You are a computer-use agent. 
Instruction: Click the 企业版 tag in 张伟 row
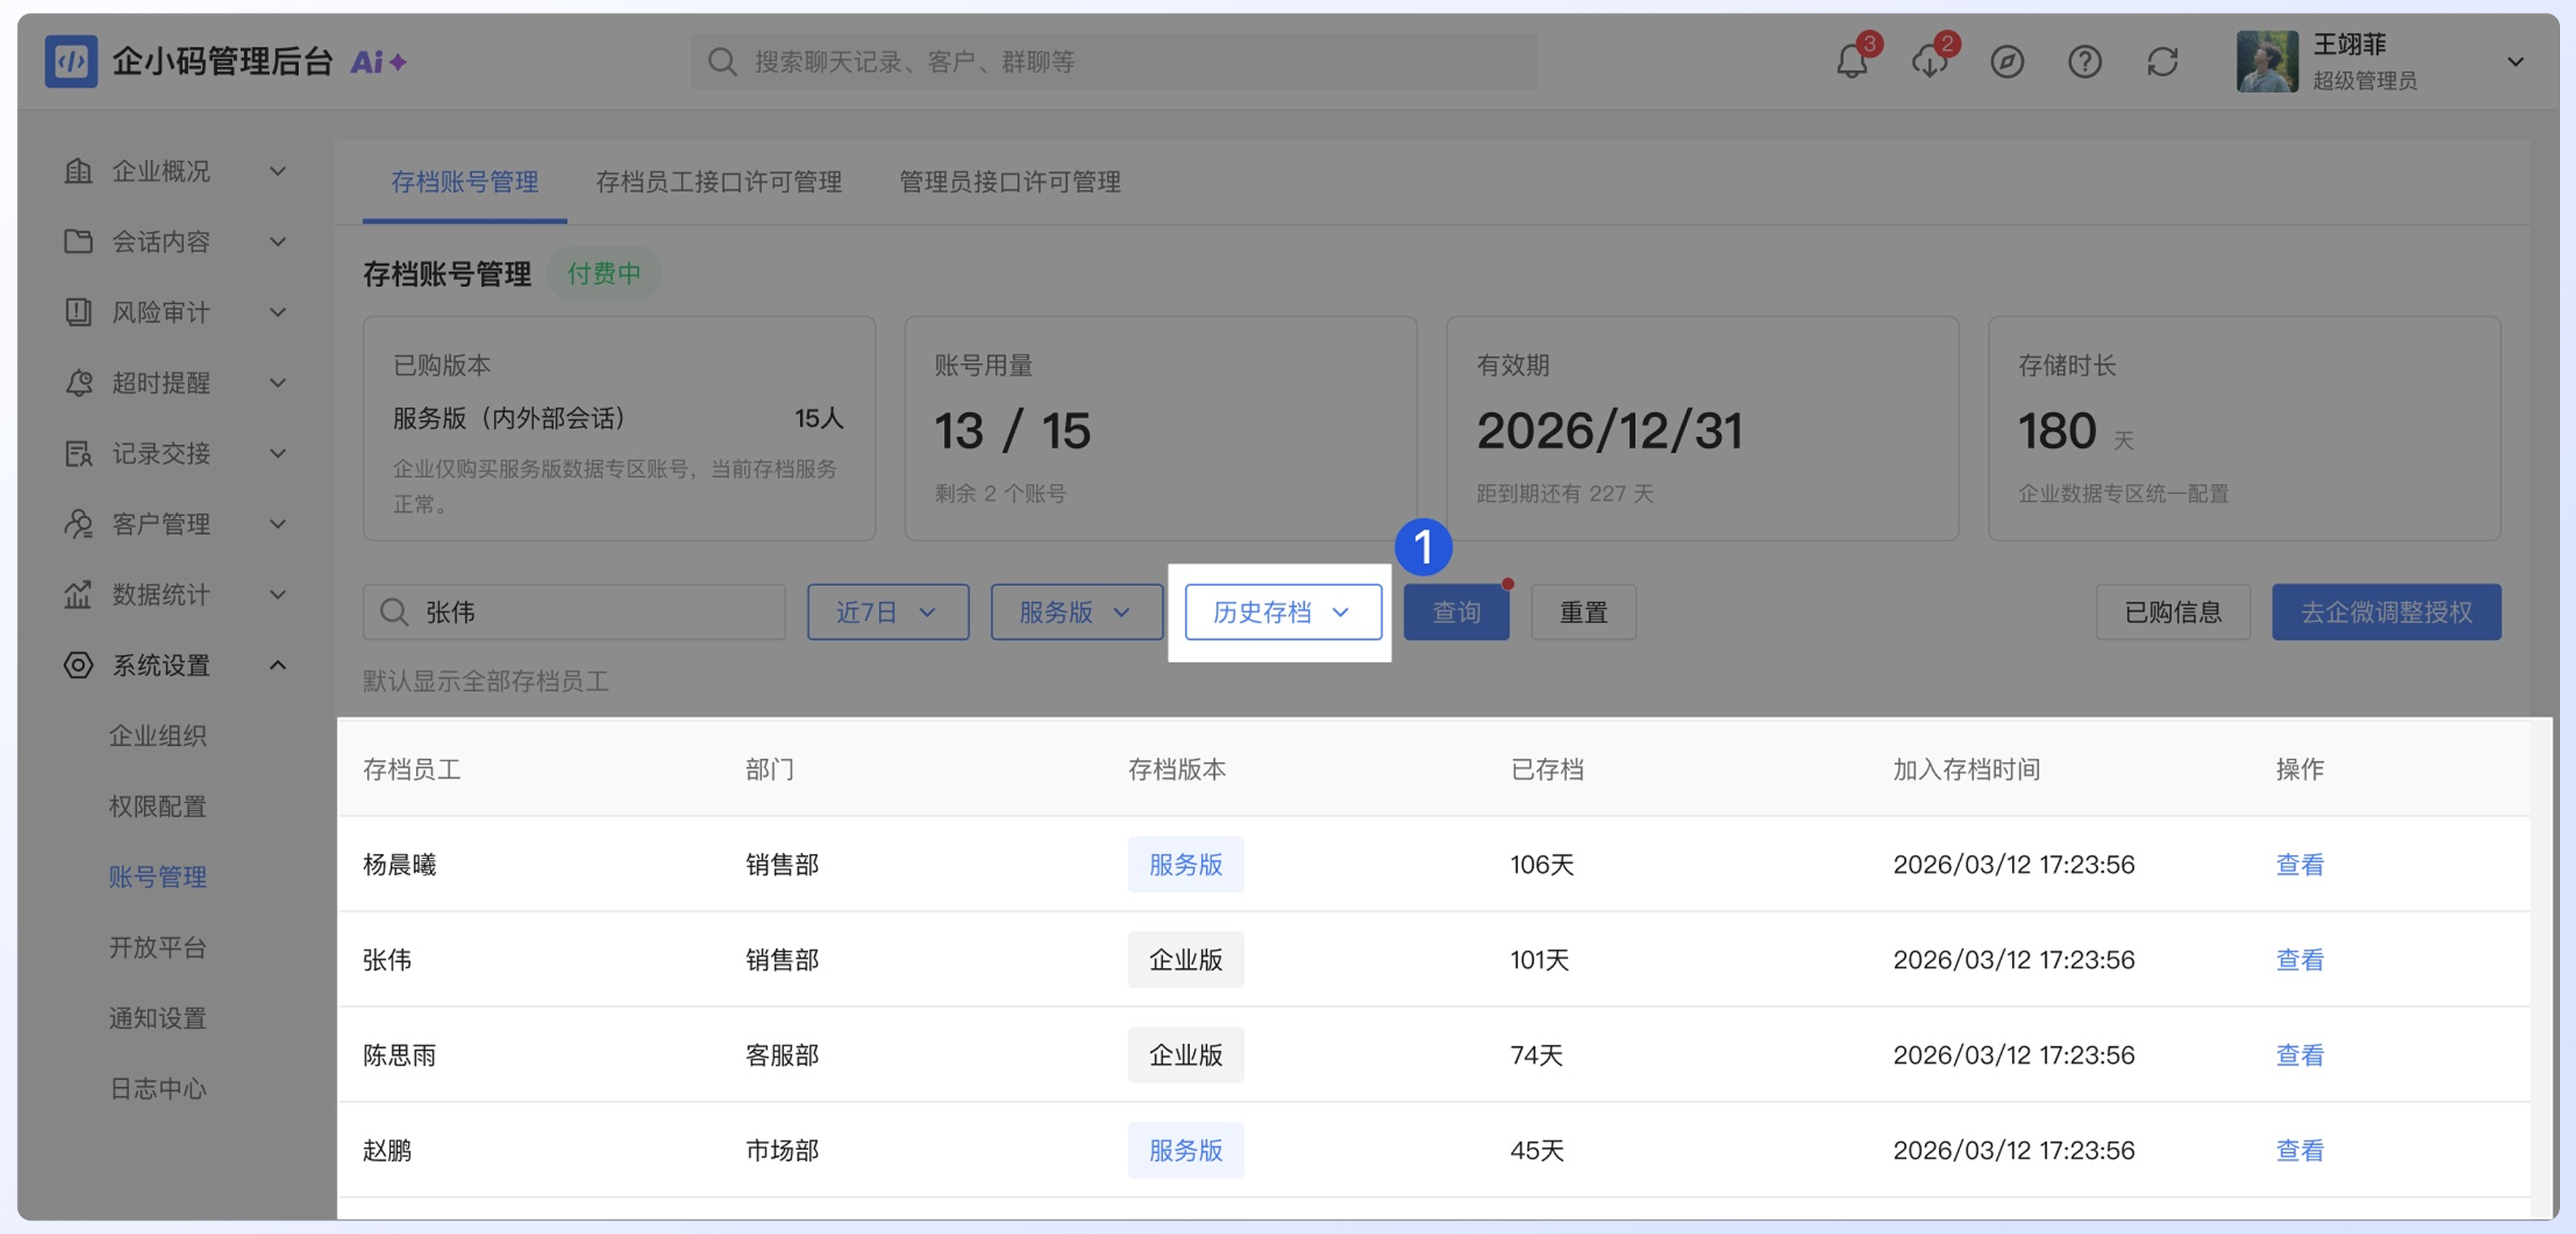point(1185,960)
